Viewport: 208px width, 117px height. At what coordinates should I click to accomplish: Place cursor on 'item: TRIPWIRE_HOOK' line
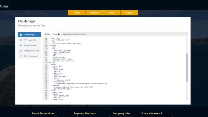click(x=62, y=52)
